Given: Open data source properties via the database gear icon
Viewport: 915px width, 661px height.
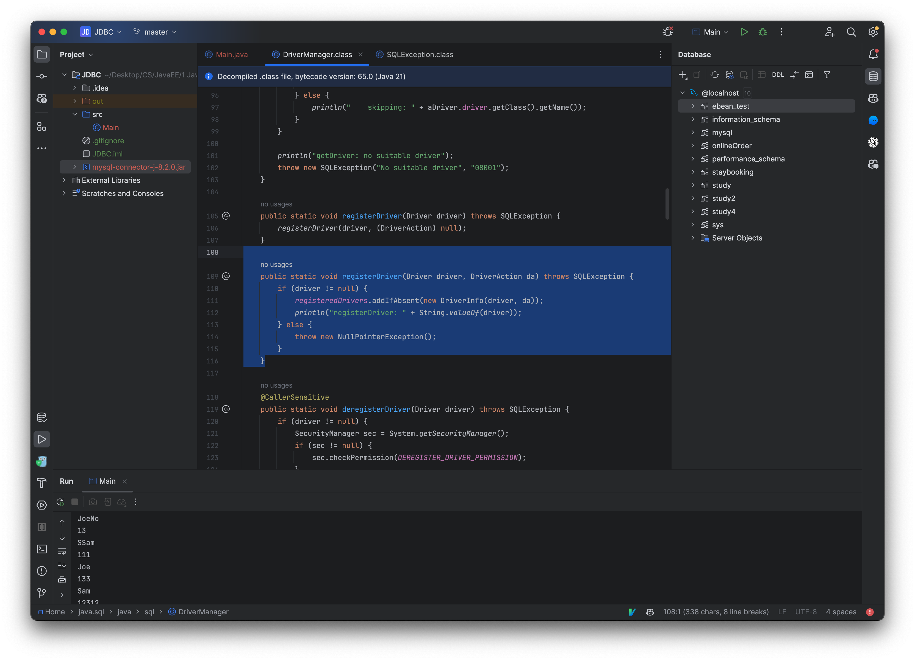Looking at the screenshot, I should (730, 75).
